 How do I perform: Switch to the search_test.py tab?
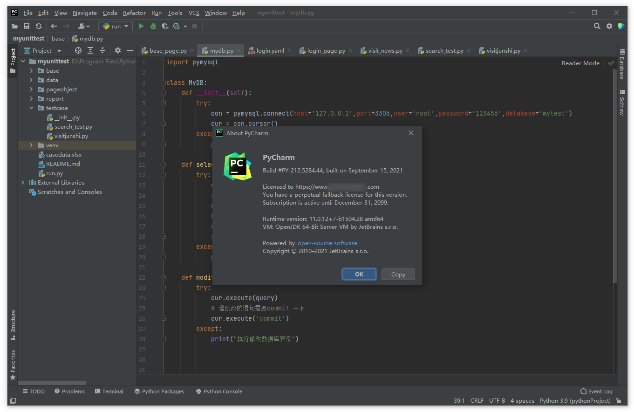(444, 51)
